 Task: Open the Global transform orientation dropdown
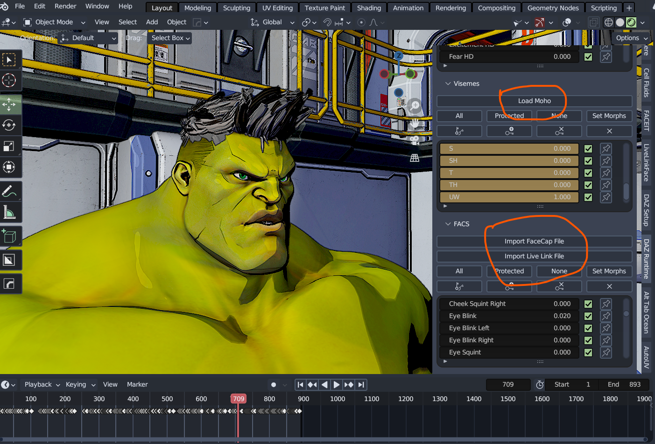(273, 22)
